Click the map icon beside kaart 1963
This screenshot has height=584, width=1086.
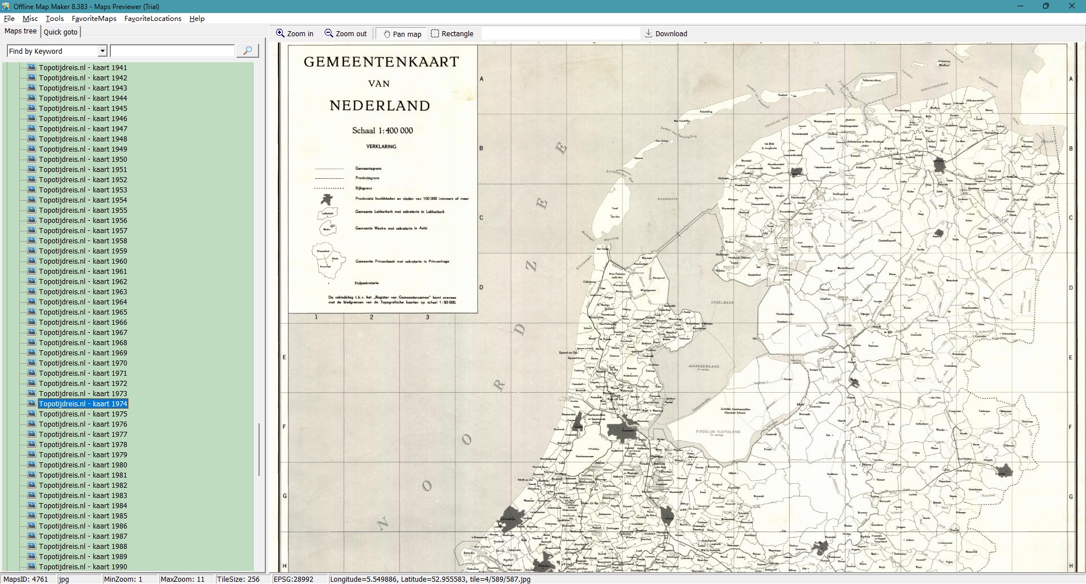pyautogui.click(x=32, y=292)
